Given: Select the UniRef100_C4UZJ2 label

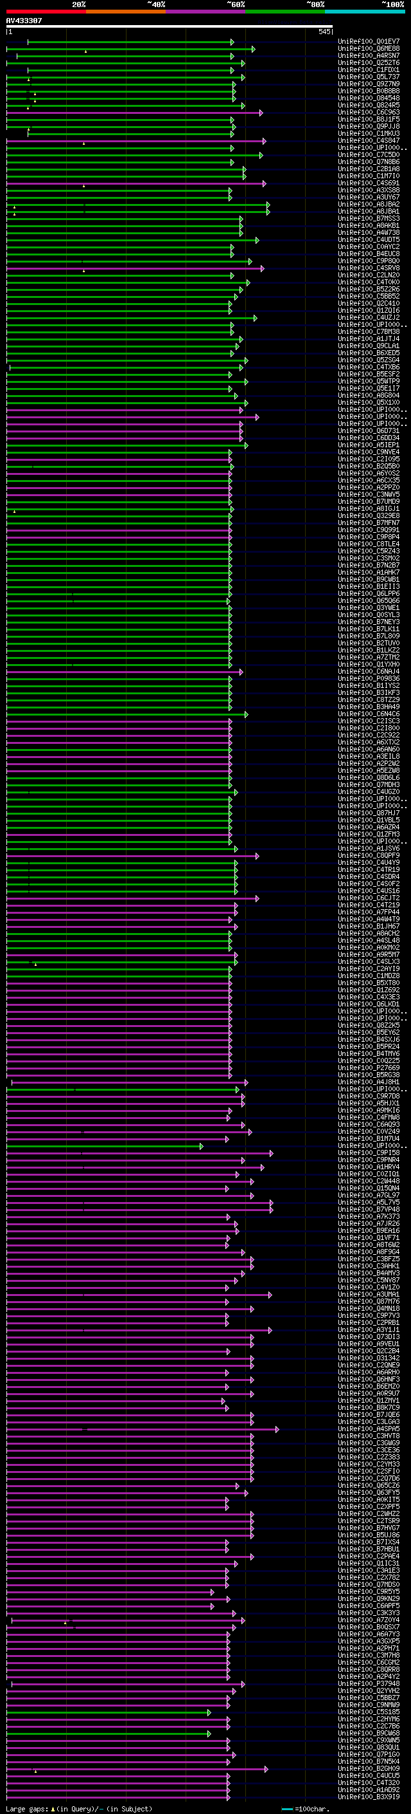Looking at the screenshot, I should pyautogui.click(x=368, y=318).
